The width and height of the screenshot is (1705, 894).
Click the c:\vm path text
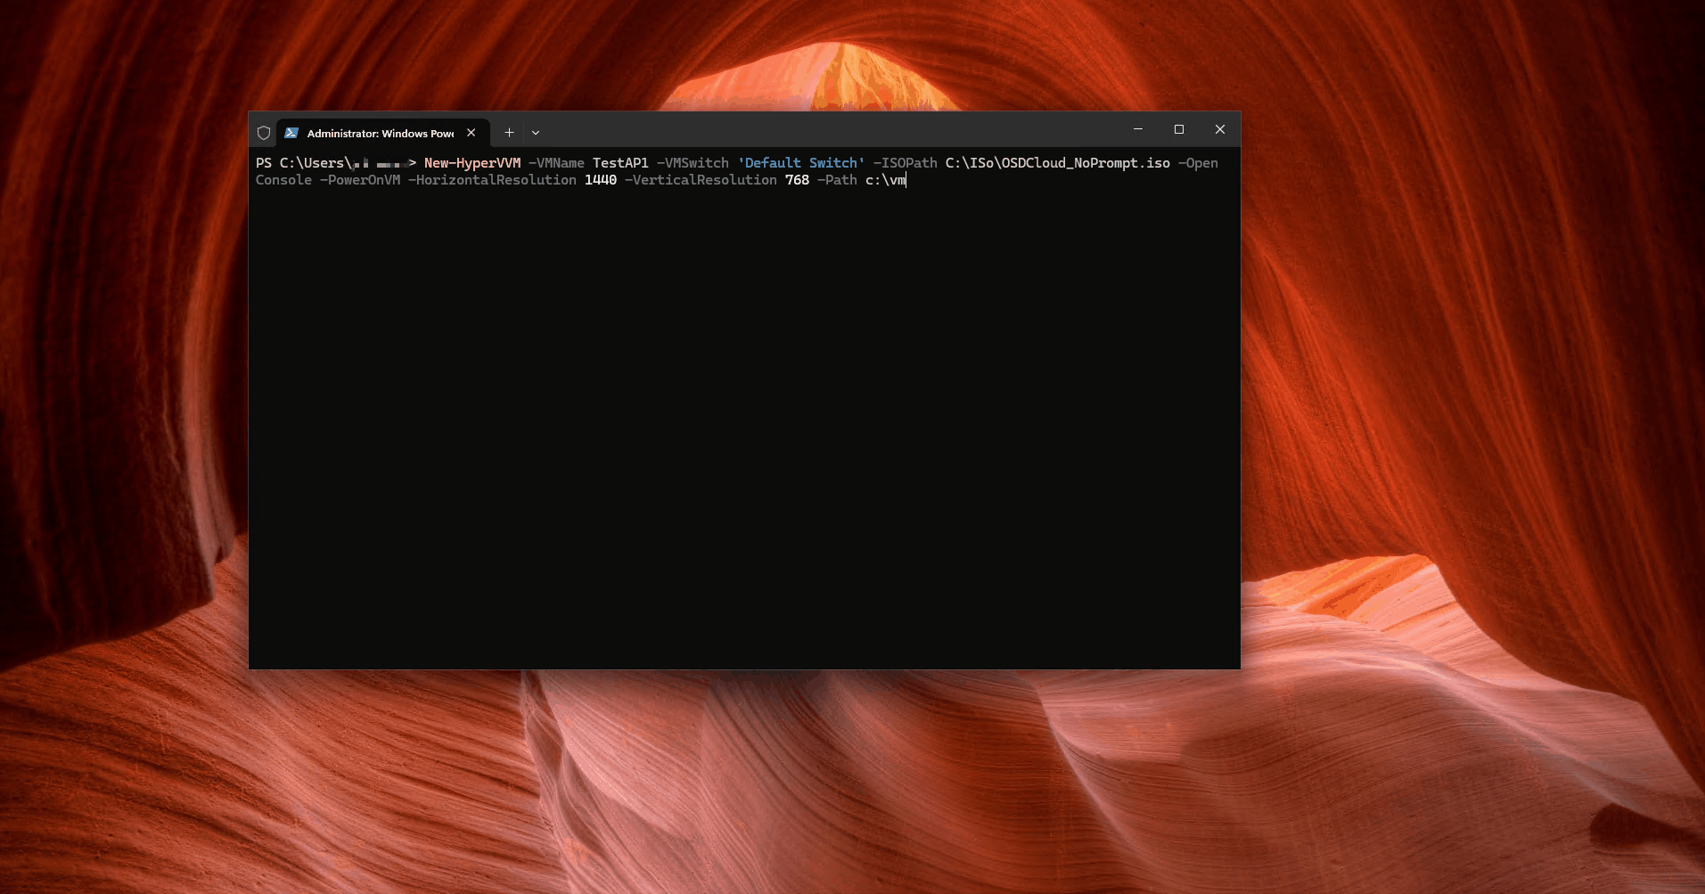point(886,180)
